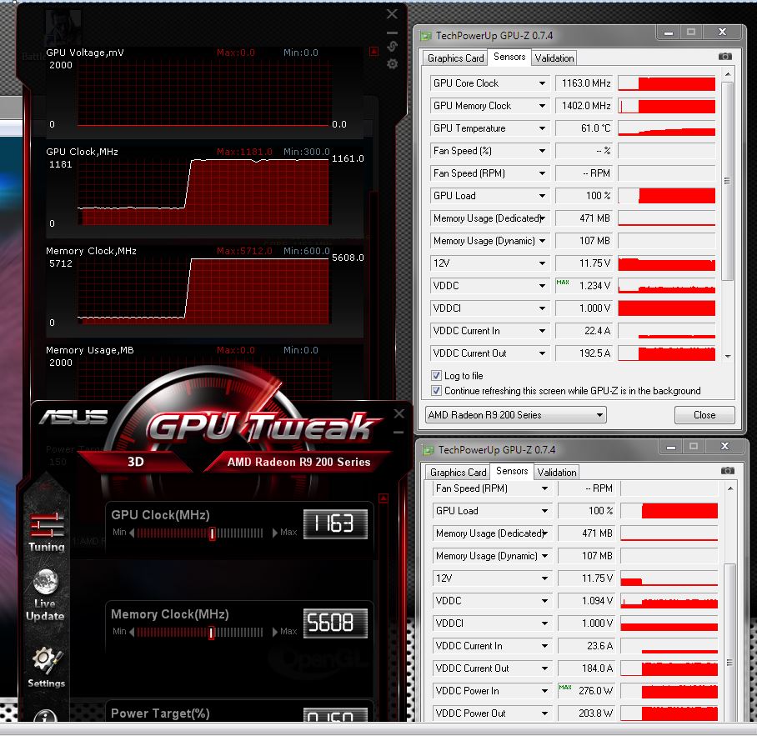Open GPU Temperature sensor dropdown
This screenshot has width=757, height=736.
point(542,128)
